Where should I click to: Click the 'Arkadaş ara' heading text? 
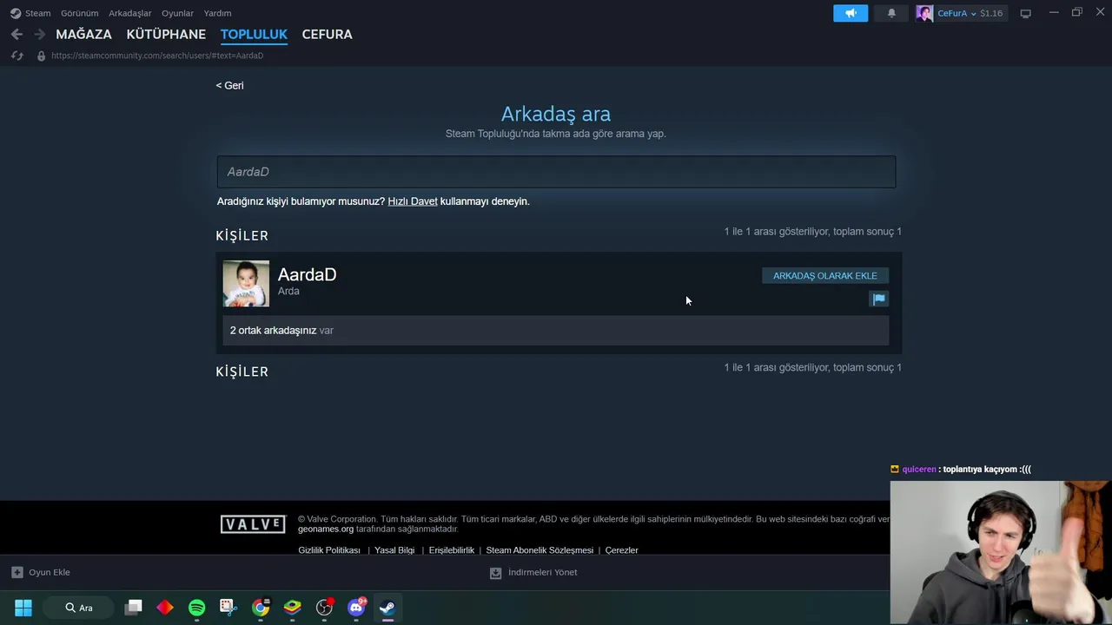point(556,114)
